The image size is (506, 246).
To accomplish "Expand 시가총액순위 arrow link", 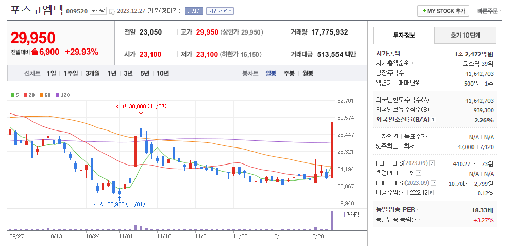I will tap(413, 63).
